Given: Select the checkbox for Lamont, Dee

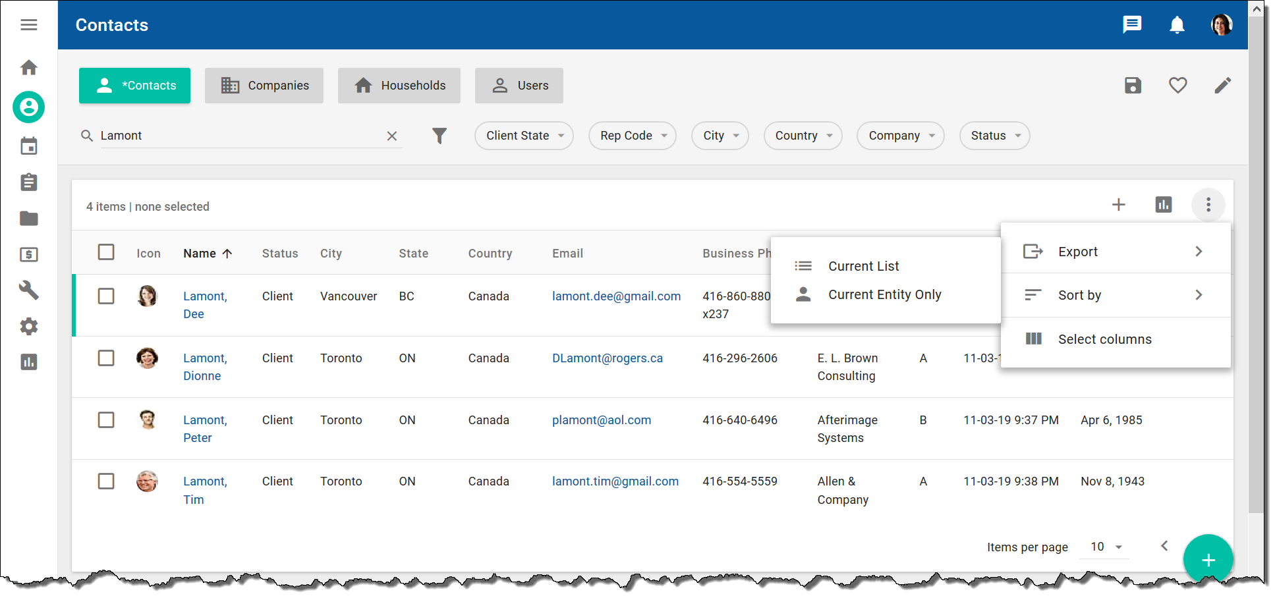Looking at the screenshot, I should pyautogui.click(x=106, y=296).
